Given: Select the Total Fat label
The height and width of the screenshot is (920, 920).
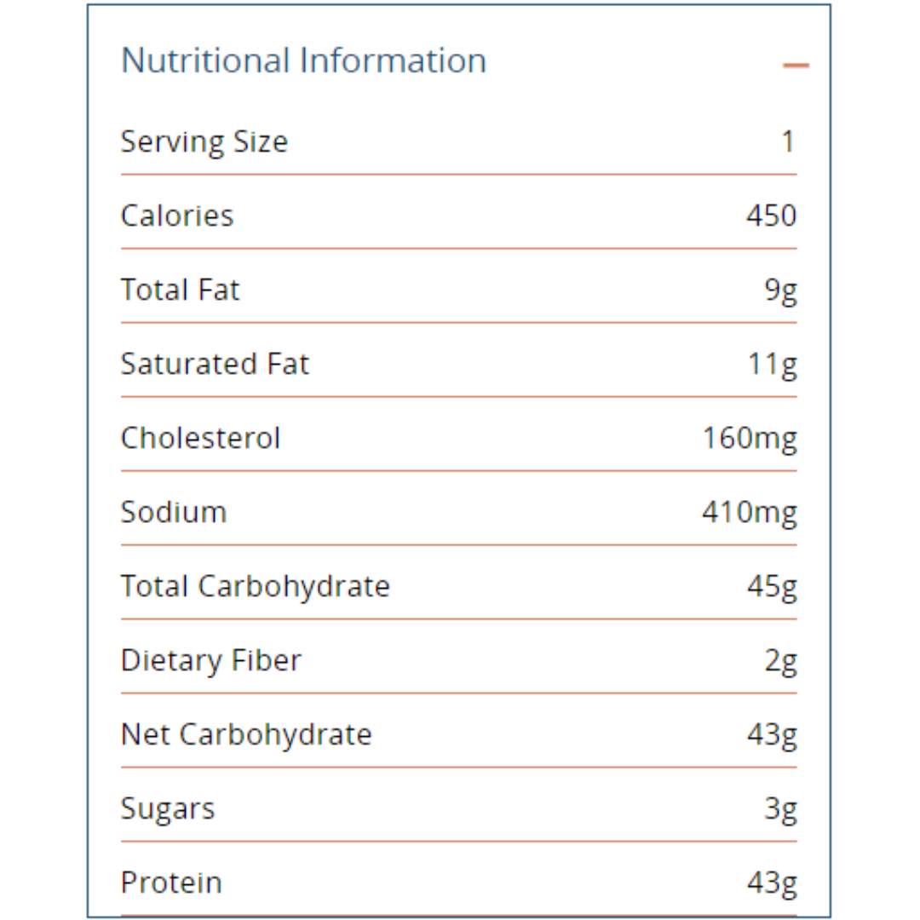Looking at the screenshot, I should tap(181, 290).
